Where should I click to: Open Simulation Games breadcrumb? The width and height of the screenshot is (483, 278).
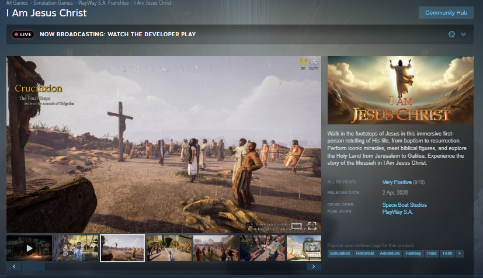(x=53, y=3)
